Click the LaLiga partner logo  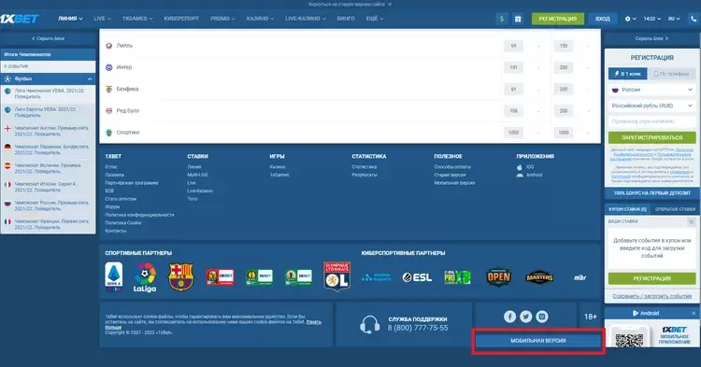(x=145, y=277)
